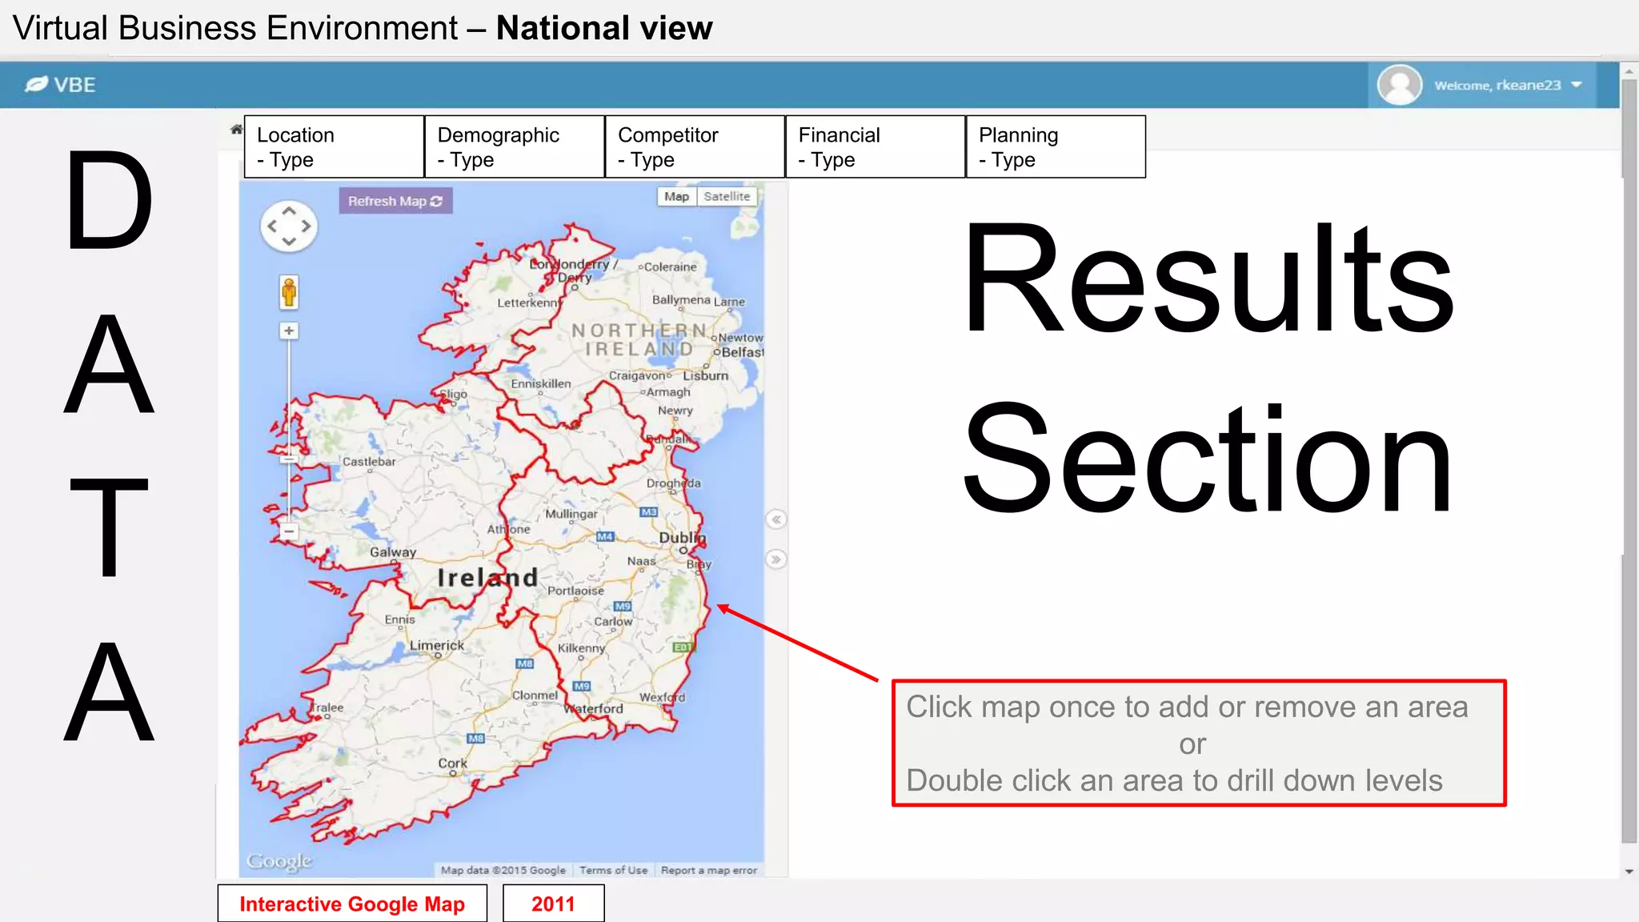This screenshot has height=922, width=1639.
Task: Open the Competitor - Type tab
Action: click(695, 147)
